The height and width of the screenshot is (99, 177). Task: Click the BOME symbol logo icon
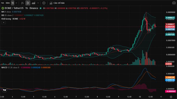click(3, 8)
